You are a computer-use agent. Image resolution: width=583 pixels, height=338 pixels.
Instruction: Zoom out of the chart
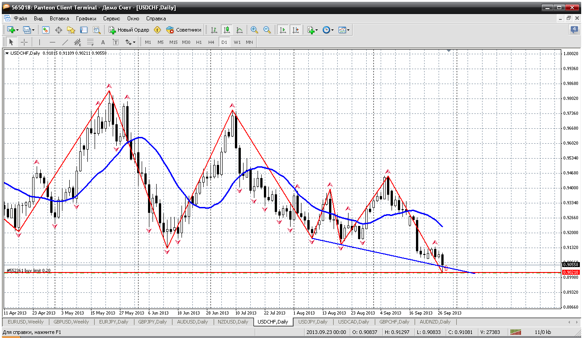(x=267, y=30)
